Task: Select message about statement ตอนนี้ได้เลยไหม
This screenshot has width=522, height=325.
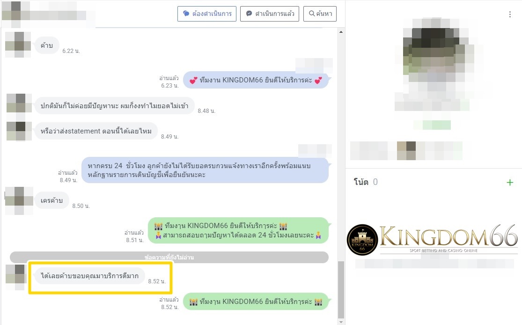Action: click(96, 131)
